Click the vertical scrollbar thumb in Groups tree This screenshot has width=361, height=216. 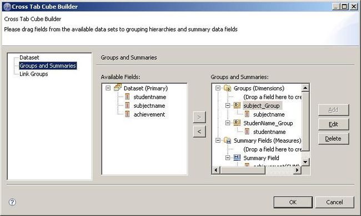click(305, 122)
